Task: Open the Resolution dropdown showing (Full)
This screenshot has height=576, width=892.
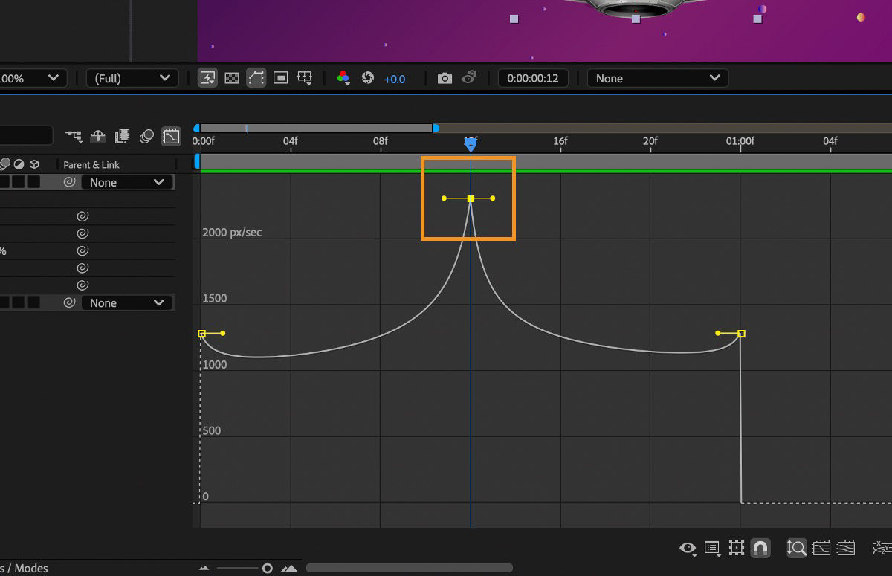Action: click(x=132, y=77)
